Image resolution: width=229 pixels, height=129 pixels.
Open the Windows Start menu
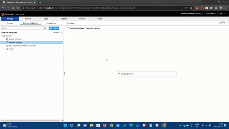[x=65, y=125]
